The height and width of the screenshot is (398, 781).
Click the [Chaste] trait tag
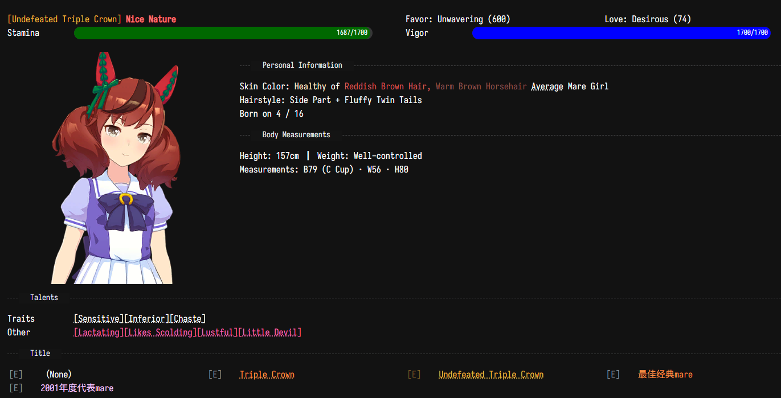point(187,319)
